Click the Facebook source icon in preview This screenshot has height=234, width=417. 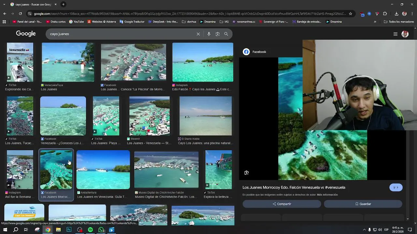pos(246,52)
